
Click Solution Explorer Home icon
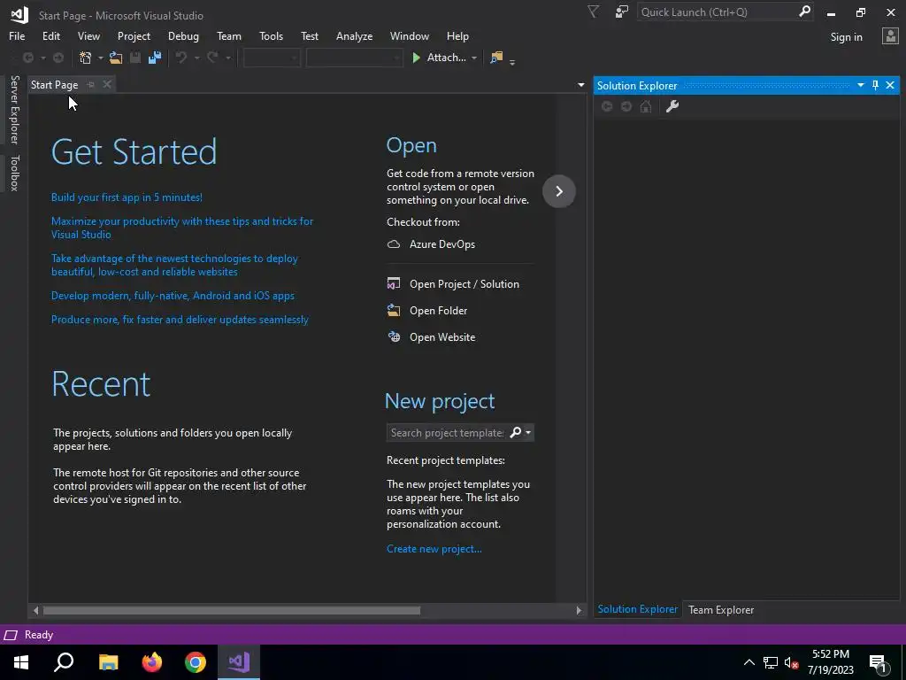(x=646, y=106)
